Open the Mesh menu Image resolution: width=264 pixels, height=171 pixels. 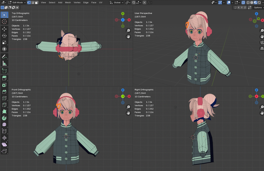coord(68,2)
